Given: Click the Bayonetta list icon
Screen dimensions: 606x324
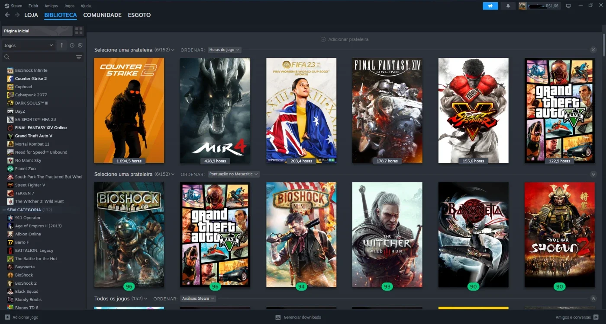Looking at the screenshot, I should [10, 267].
